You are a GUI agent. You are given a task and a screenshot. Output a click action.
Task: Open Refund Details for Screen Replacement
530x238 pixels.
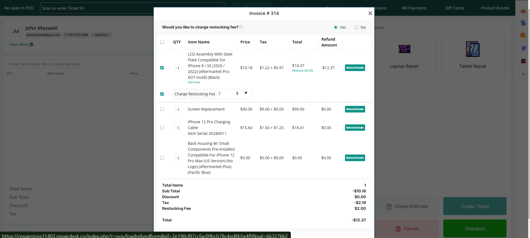[355, 109]
